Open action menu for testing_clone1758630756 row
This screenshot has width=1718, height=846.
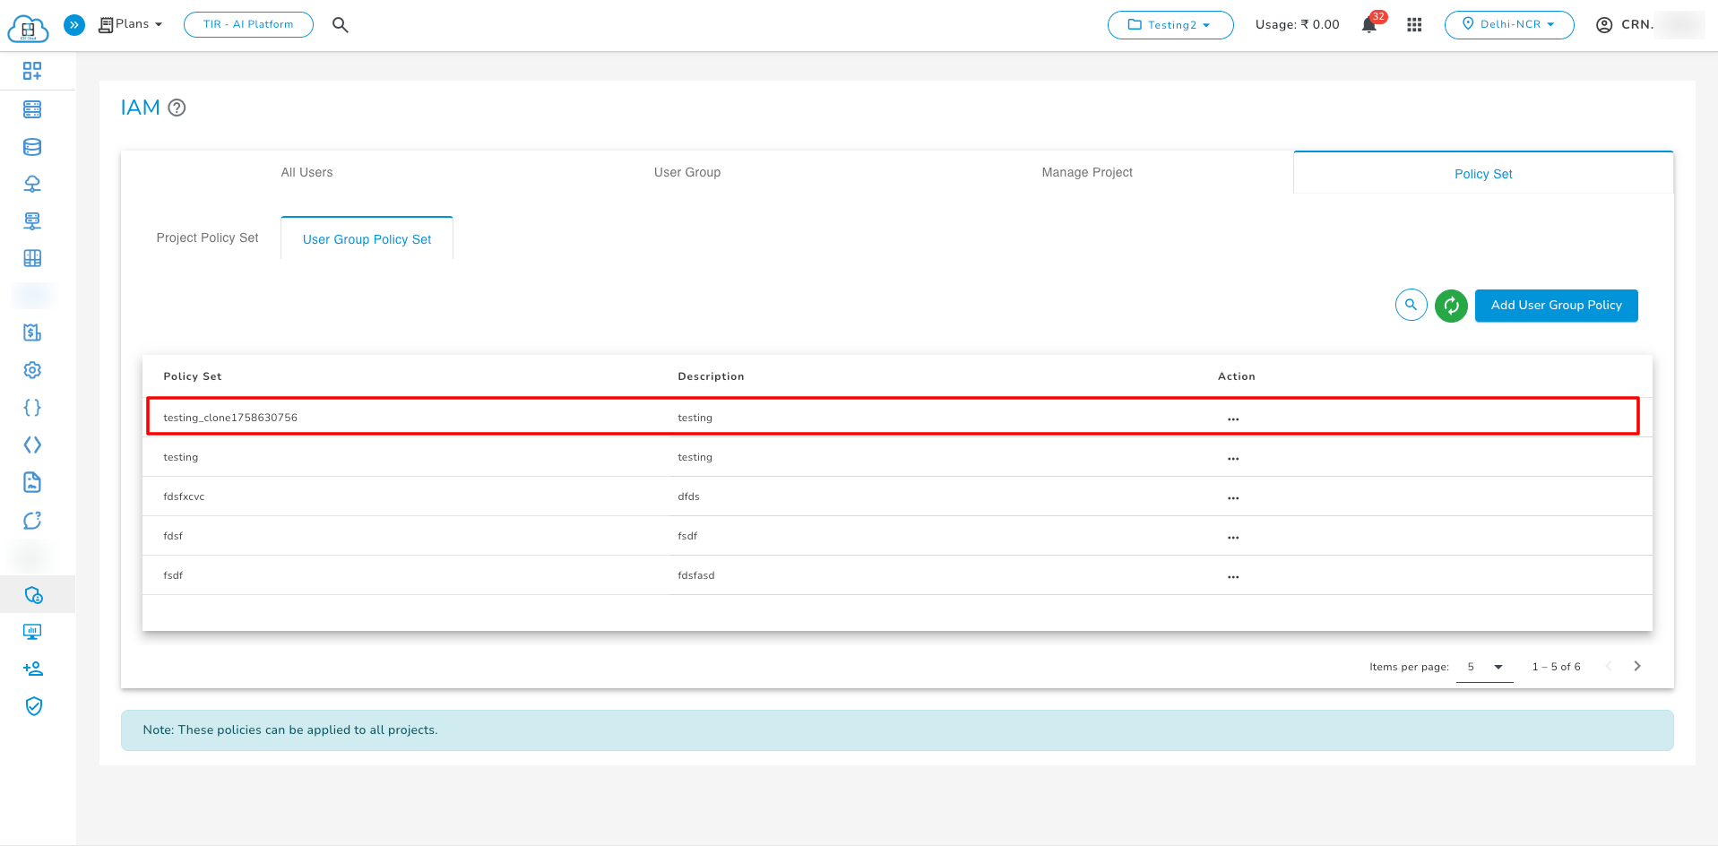pyautogui.click(x=1233, y=419)
